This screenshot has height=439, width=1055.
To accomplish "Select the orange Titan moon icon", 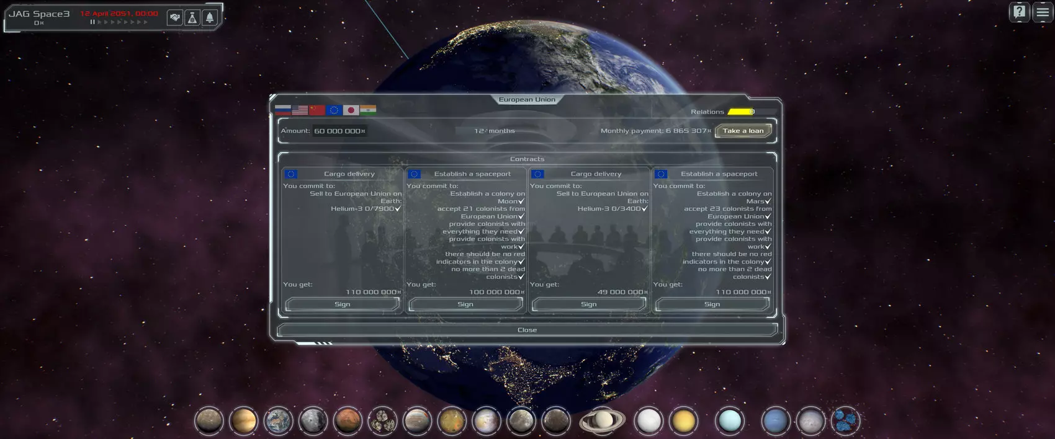I will [684, 421].
